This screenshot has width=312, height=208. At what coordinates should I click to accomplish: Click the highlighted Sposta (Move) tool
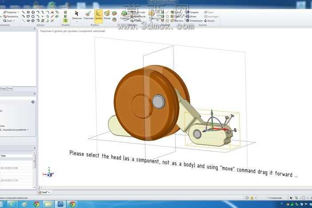(98, 16)
